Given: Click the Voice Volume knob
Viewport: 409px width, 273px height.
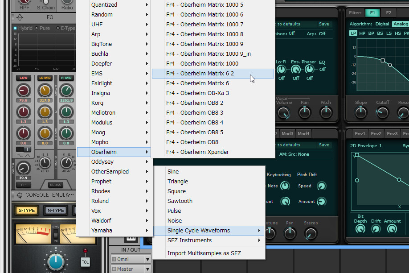Looking at the screenshot, I should pyautogui.click(x=283, y=113).
